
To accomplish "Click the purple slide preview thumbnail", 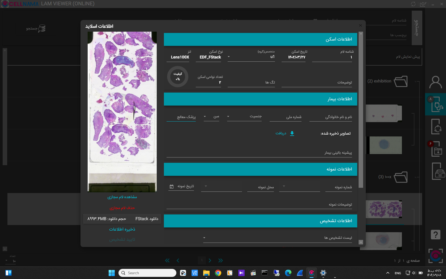I will pos(122,112).
